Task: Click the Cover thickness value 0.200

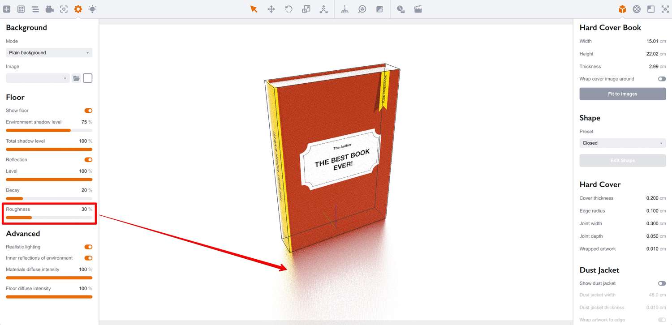Action: [652, 198]
